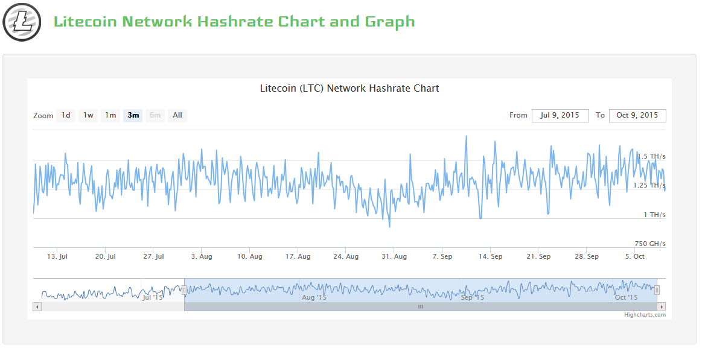Image resolution: width=705 pixels, height=351 pixels.
Task: Click the chart title Litecoin (LTC) Network Hashrate Chart
Action: pos(349,88)
